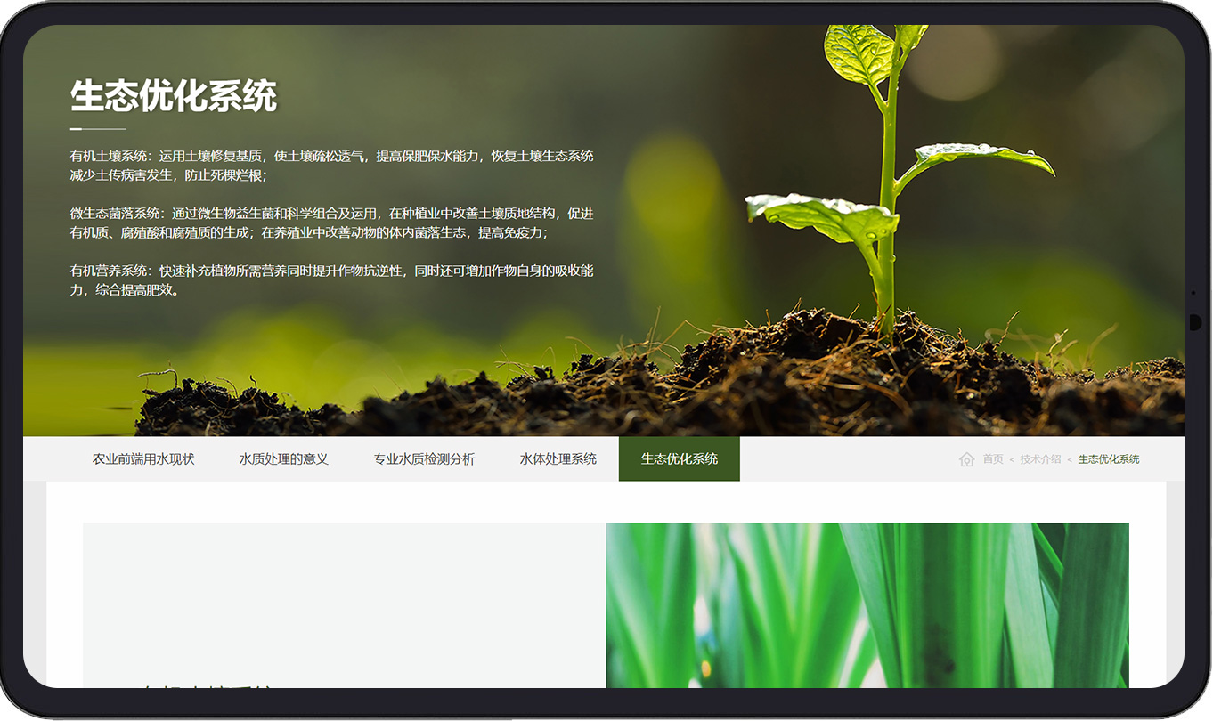Click the 有机营养系统 description paragraph

coord(332,280)
